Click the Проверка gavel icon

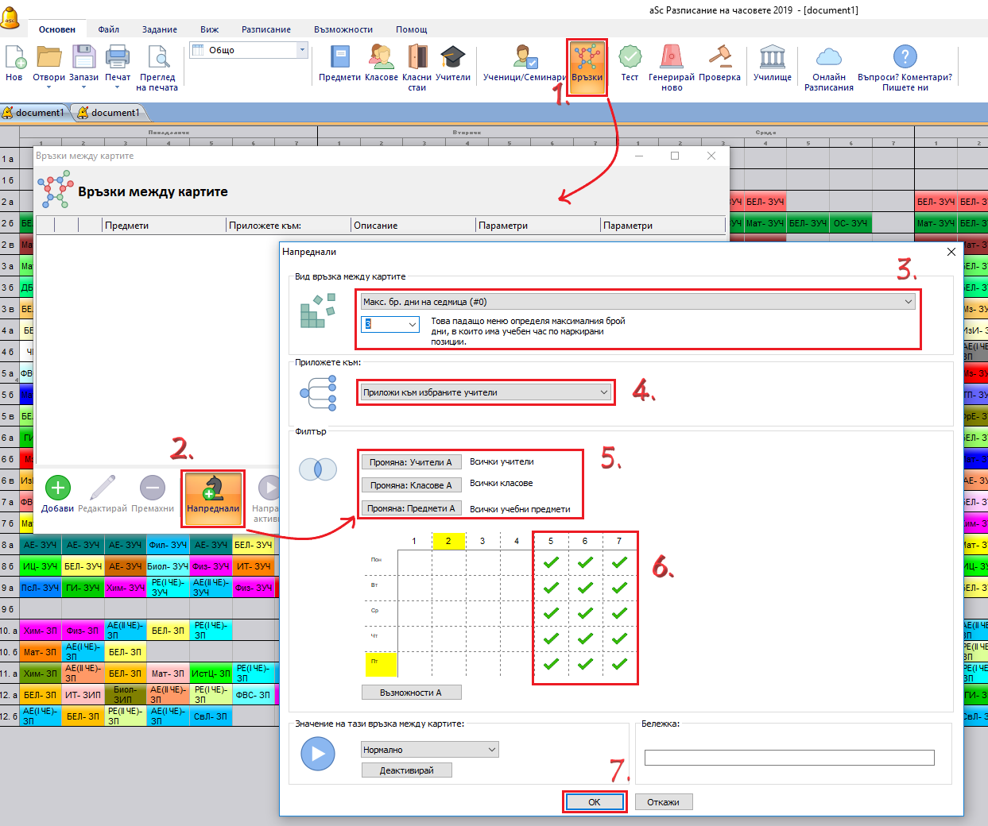pos(719,60)
